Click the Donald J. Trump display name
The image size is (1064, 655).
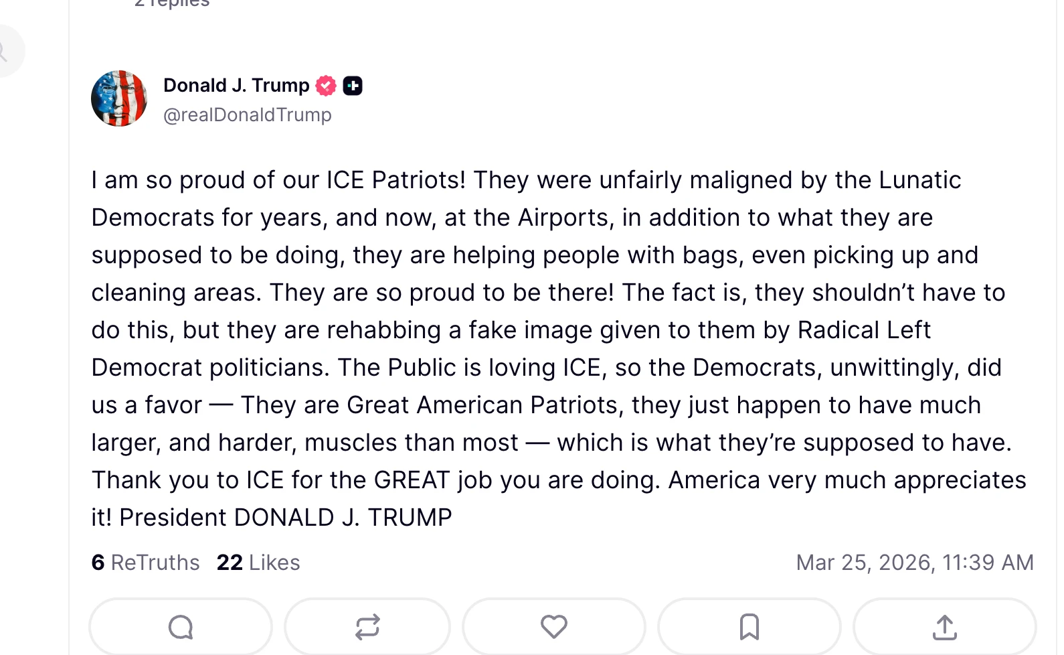pyautogui.click(x=236, y=86)
